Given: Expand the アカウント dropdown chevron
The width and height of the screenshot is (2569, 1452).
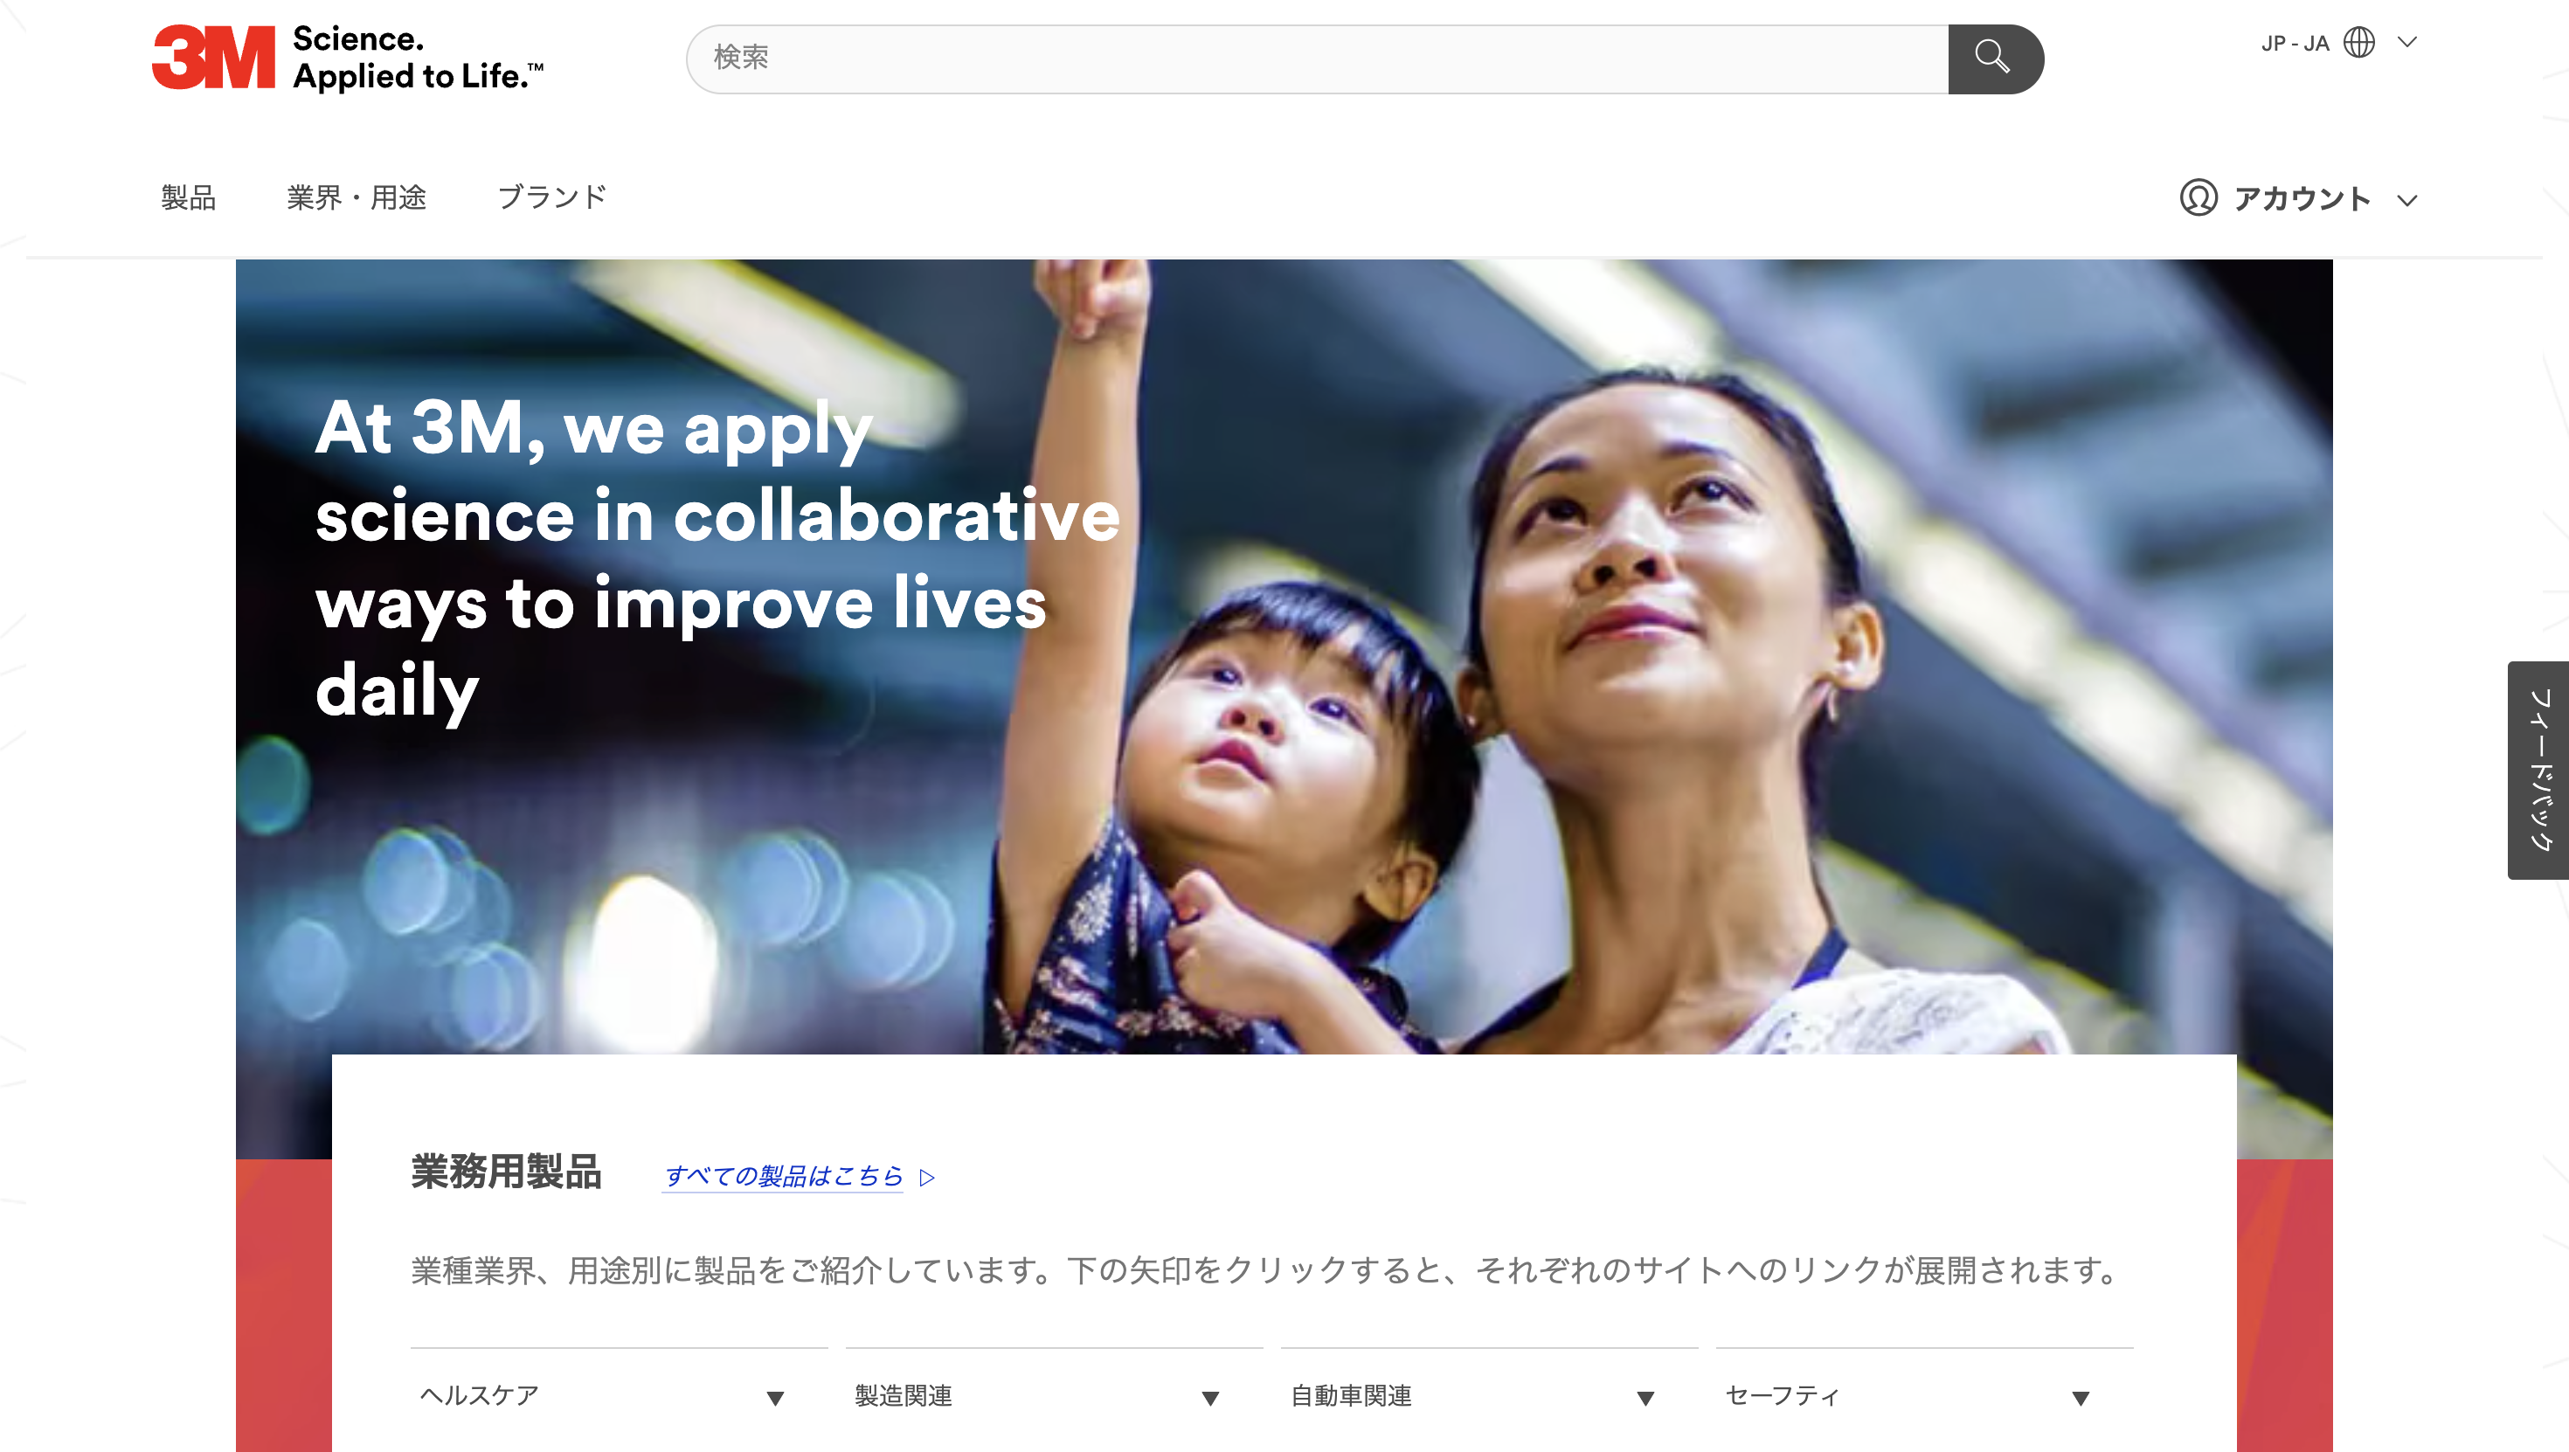Looking at the screenshot, I should 2407,200.
